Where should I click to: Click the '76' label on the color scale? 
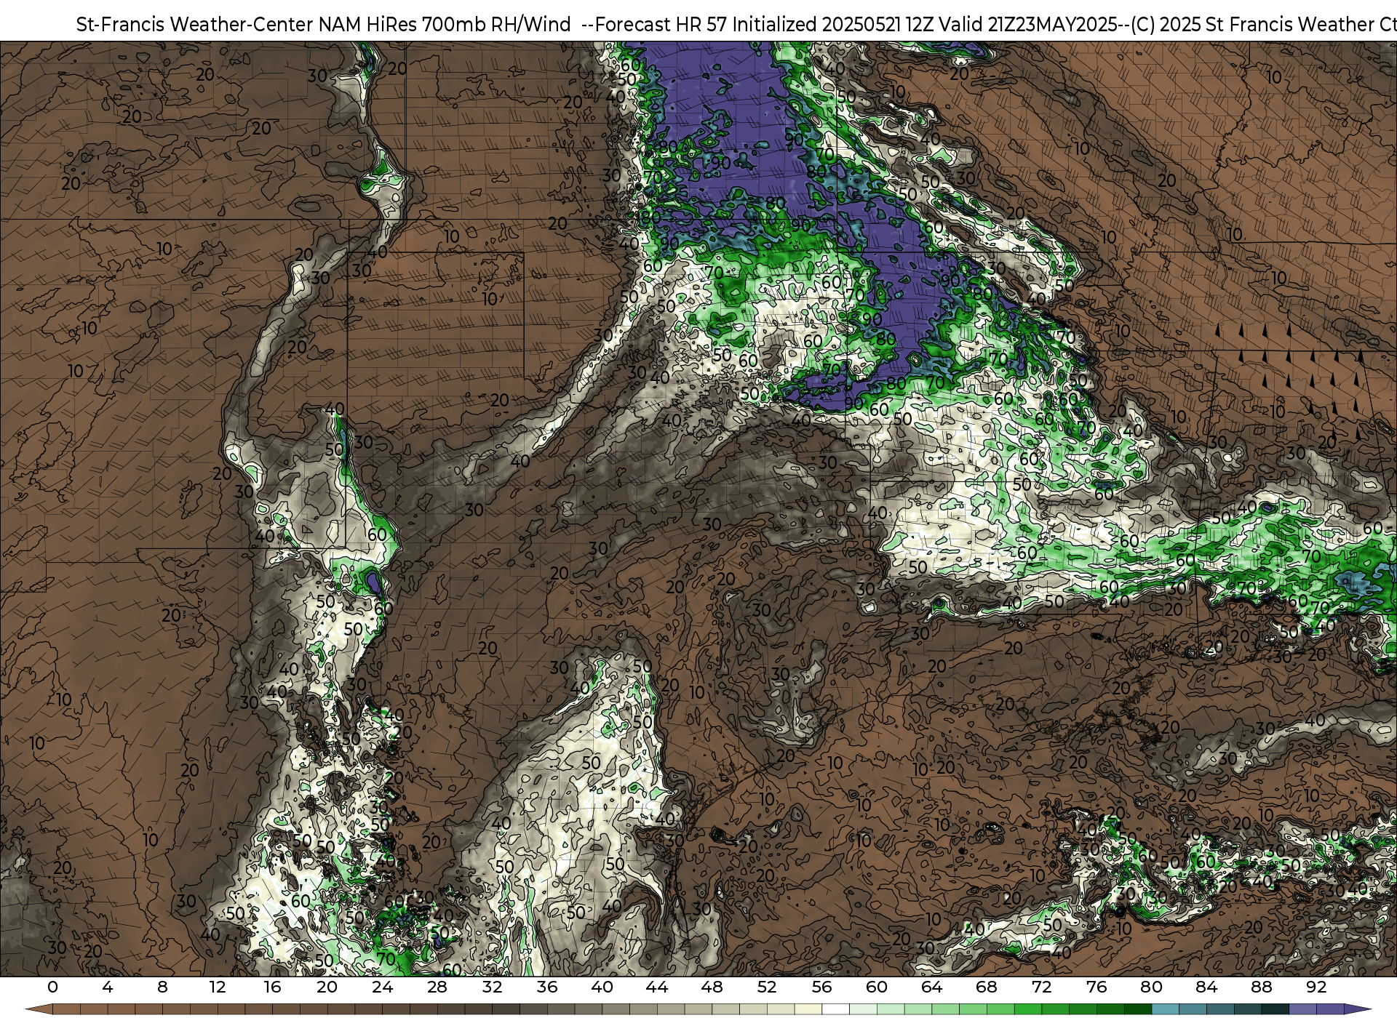(1096, 987)
